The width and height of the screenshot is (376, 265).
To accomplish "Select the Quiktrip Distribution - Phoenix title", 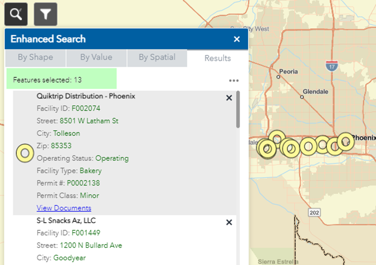I will click(x=86, y=96).
